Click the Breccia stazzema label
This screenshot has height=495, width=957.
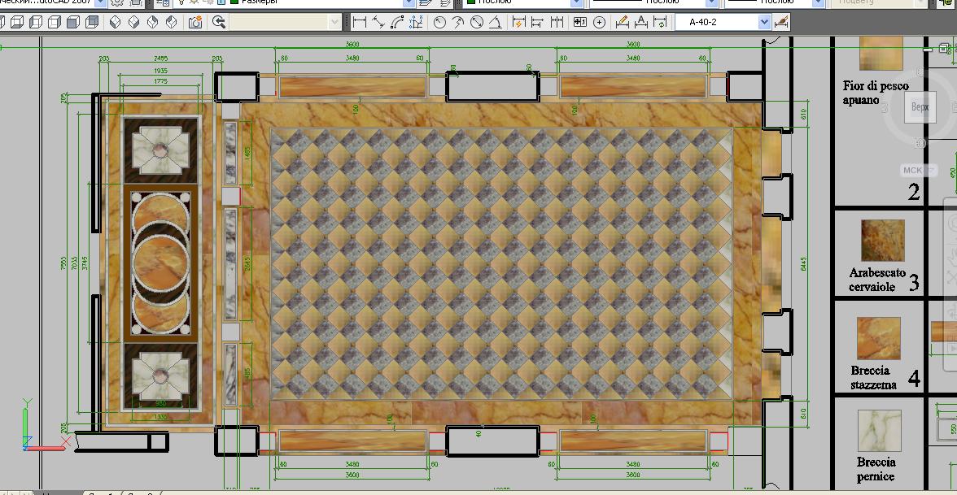click(x=873, y=377)
